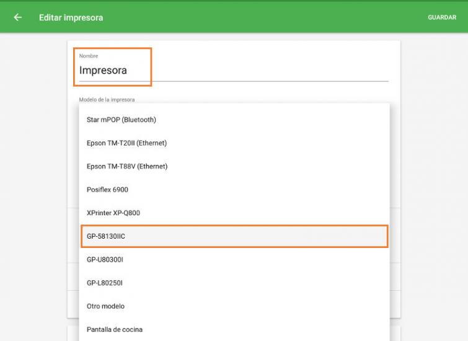Screen dimensions: 468x341
Task: Click the gray background right of the form
Action: coord(434,186)
